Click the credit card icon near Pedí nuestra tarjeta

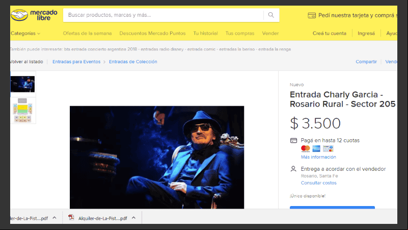click(312, 16)
